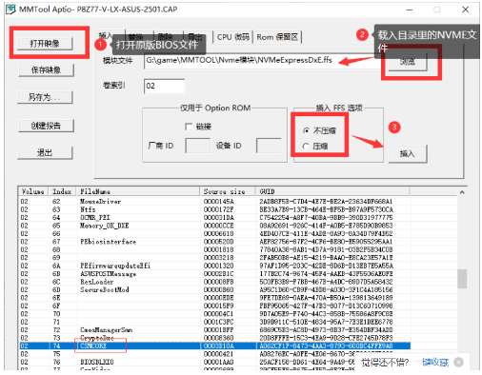This screenshot has height=375, width=482.
Task: Sort by the GUID column header
Action: pos(332,191)
